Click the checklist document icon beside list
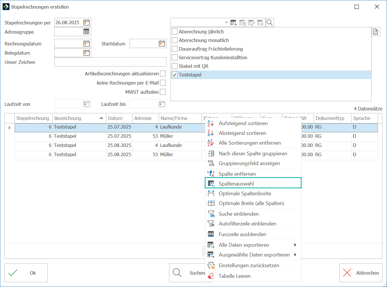This screenshot has height=287, width=387. (x=375, y=32)
